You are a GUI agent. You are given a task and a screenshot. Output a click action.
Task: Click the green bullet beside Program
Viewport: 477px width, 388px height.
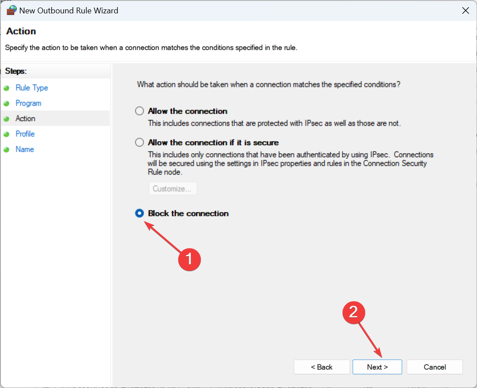click(6, 103)
